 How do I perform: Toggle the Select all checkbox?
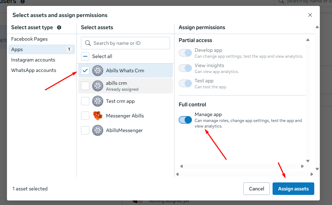tap(85, 56)
